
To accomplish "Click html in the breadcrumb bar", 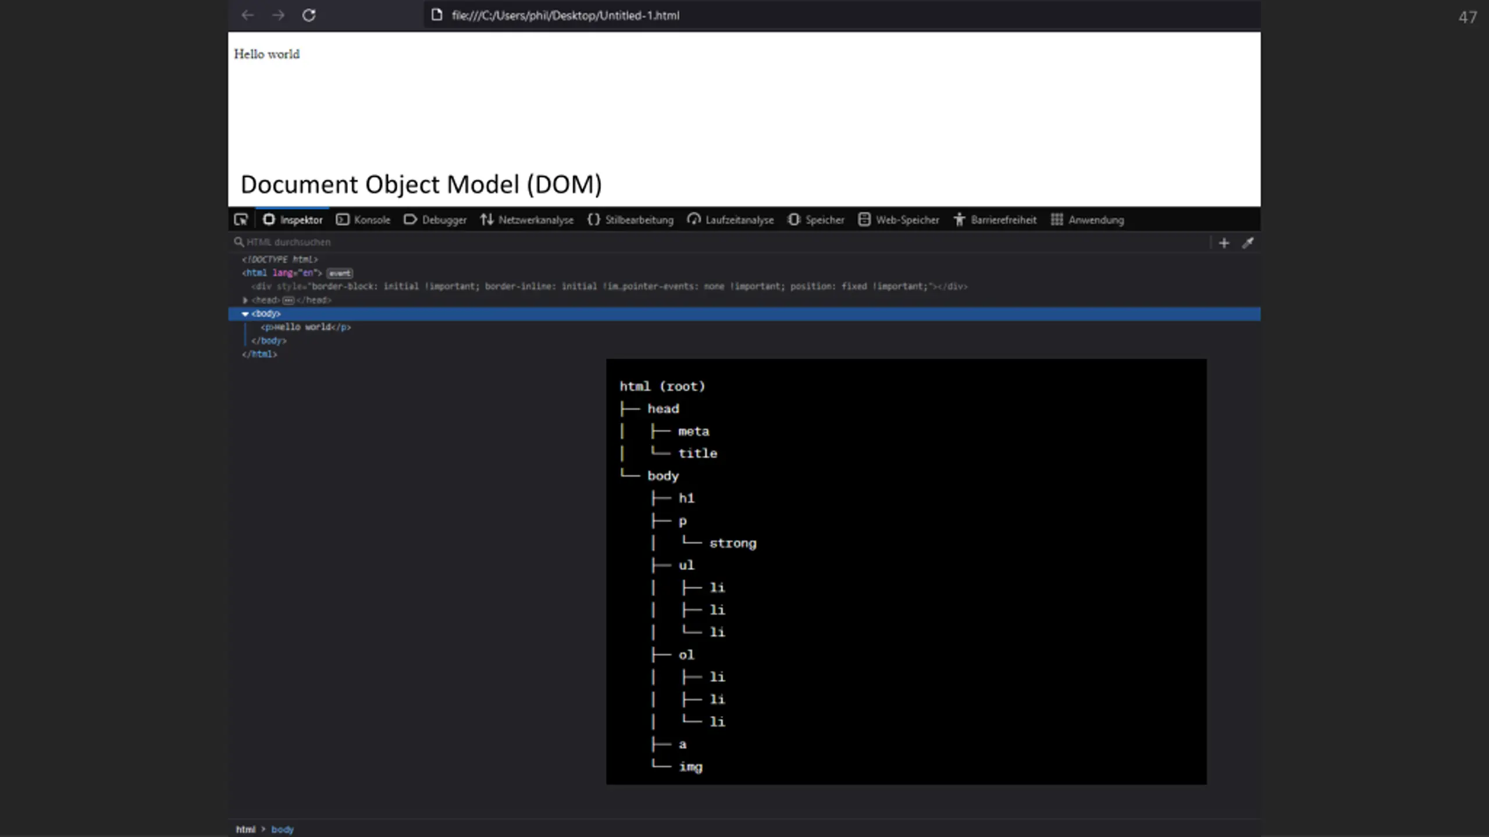I will click(245, 829).
